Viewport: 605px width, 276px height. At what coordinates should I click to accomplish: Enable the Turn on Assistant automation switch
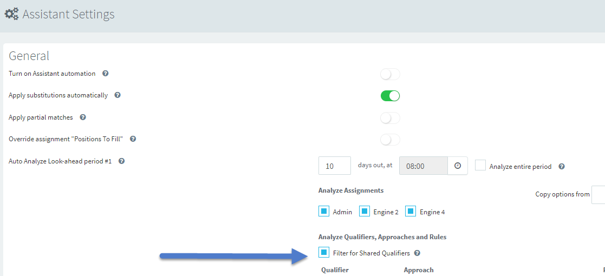coord(390,74)
